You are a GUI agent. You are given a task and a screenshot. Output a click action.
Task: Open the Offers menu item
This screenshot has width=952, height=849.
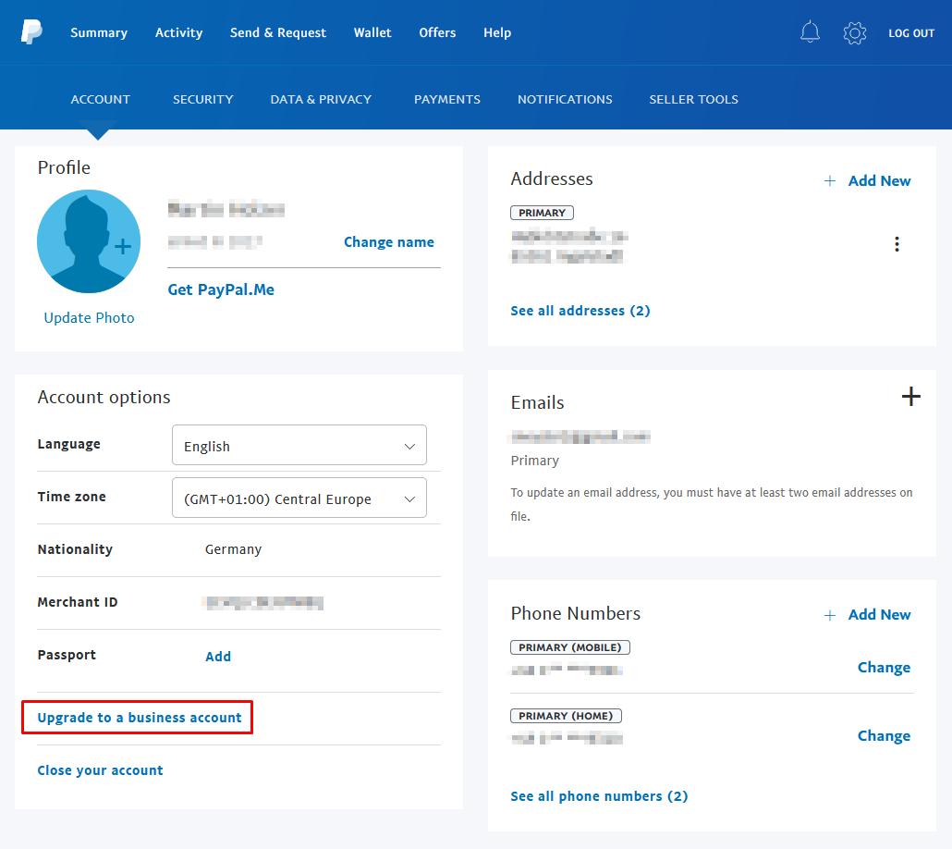(x=437, y=32)
